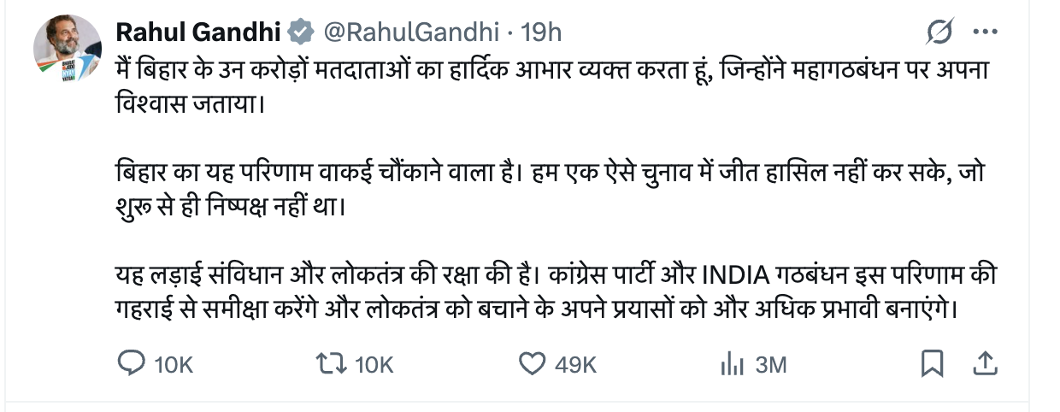The image size is (1060, 412).
Task: Click the Rahul Gandhi display name
Action: [197, 32]
